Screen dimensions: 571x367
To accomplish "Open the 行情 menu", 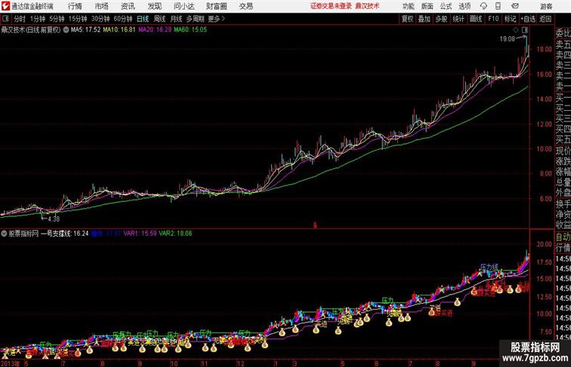I will pos(75,6).
